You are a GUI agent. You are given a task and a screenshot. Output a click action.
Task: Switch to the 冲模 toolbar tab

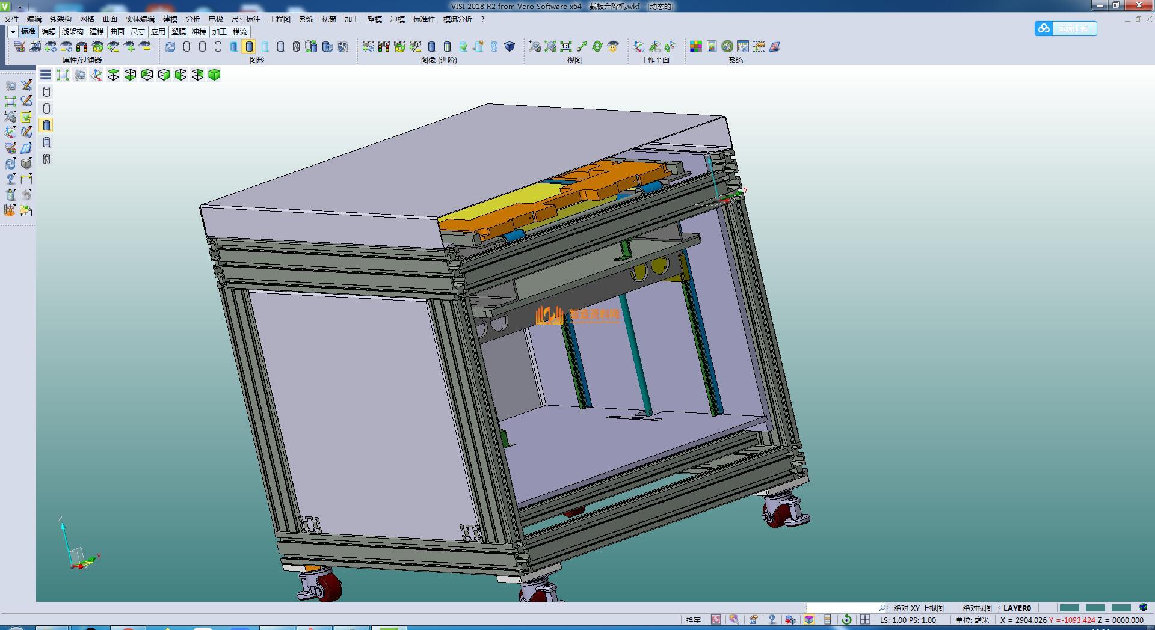pyautogui.click(x=199, y=32)
